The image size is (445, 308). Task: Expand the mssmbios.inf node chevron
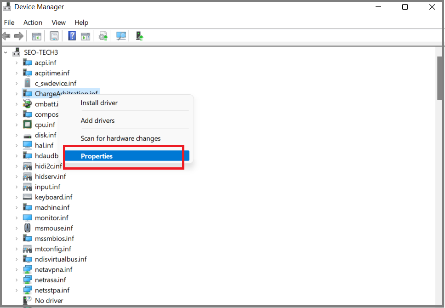tap(17, 239)
